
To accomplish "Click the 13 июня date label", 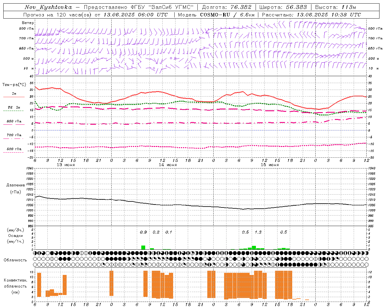I will pos(66,165).
